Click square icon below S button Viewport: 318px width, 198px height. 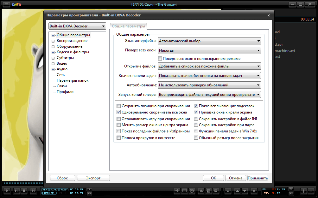click(x=291, y=193)
